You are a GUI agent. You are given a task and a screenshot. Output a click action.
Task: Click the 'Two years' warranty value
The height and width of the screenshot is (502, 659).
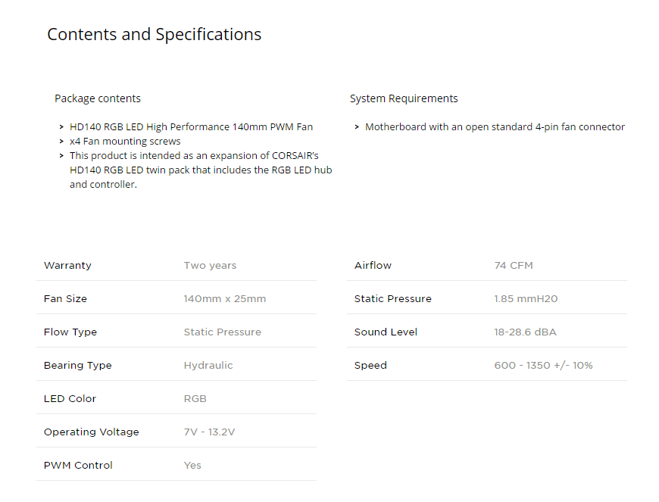point(210,266)
